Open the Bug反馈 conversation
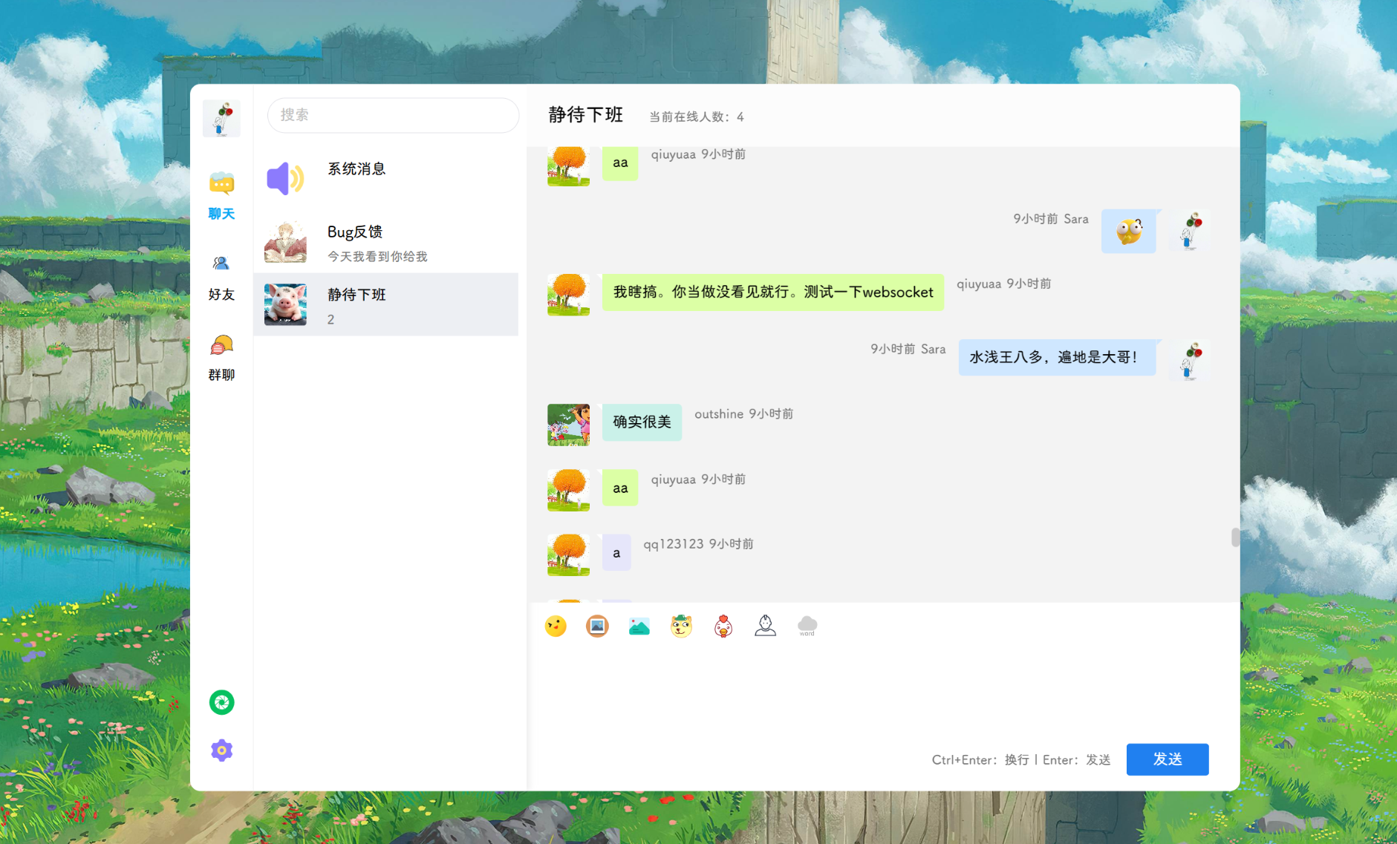Screen dimensions: 1397x844 tap(385, 242)
